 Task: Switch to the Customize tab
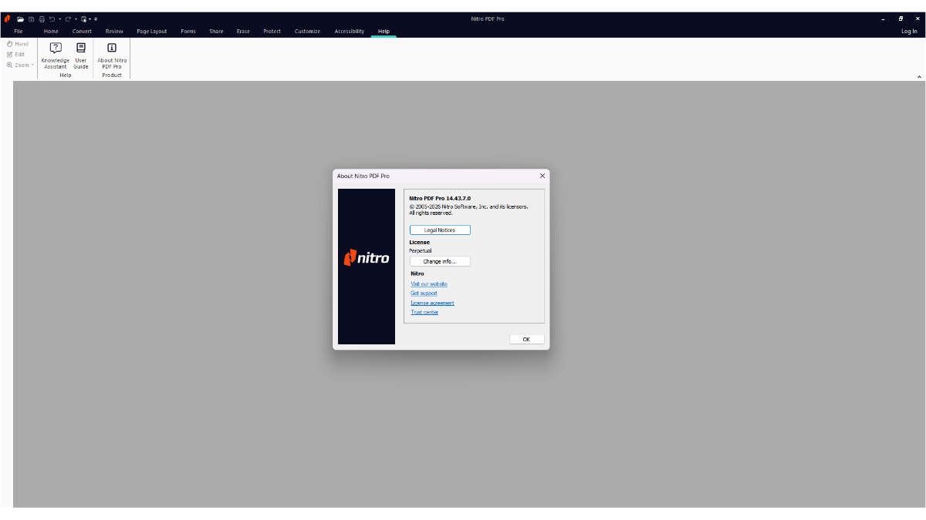[307, 32]
